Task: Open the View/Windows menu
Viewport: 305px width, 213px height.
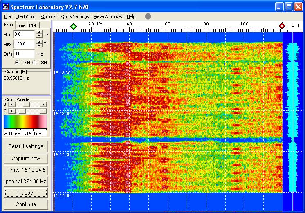Action: tap(108, 16)
